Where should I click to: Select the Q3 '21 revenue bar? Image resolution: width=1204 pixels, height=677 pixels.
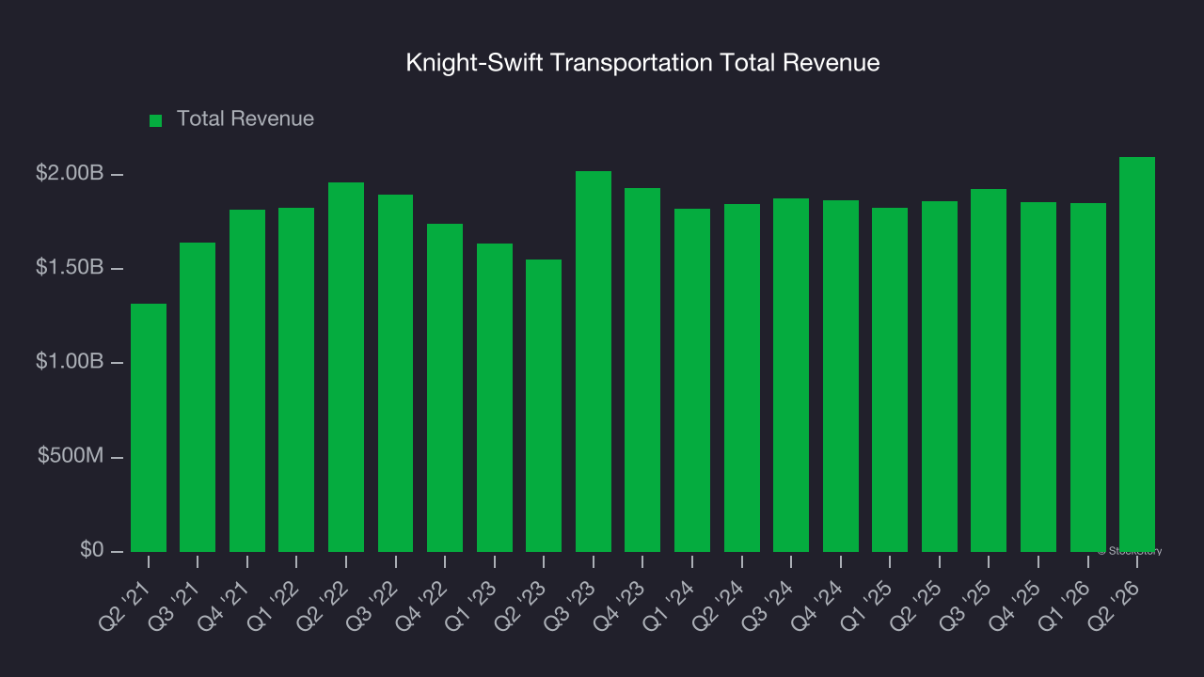(x=198, y=397)
